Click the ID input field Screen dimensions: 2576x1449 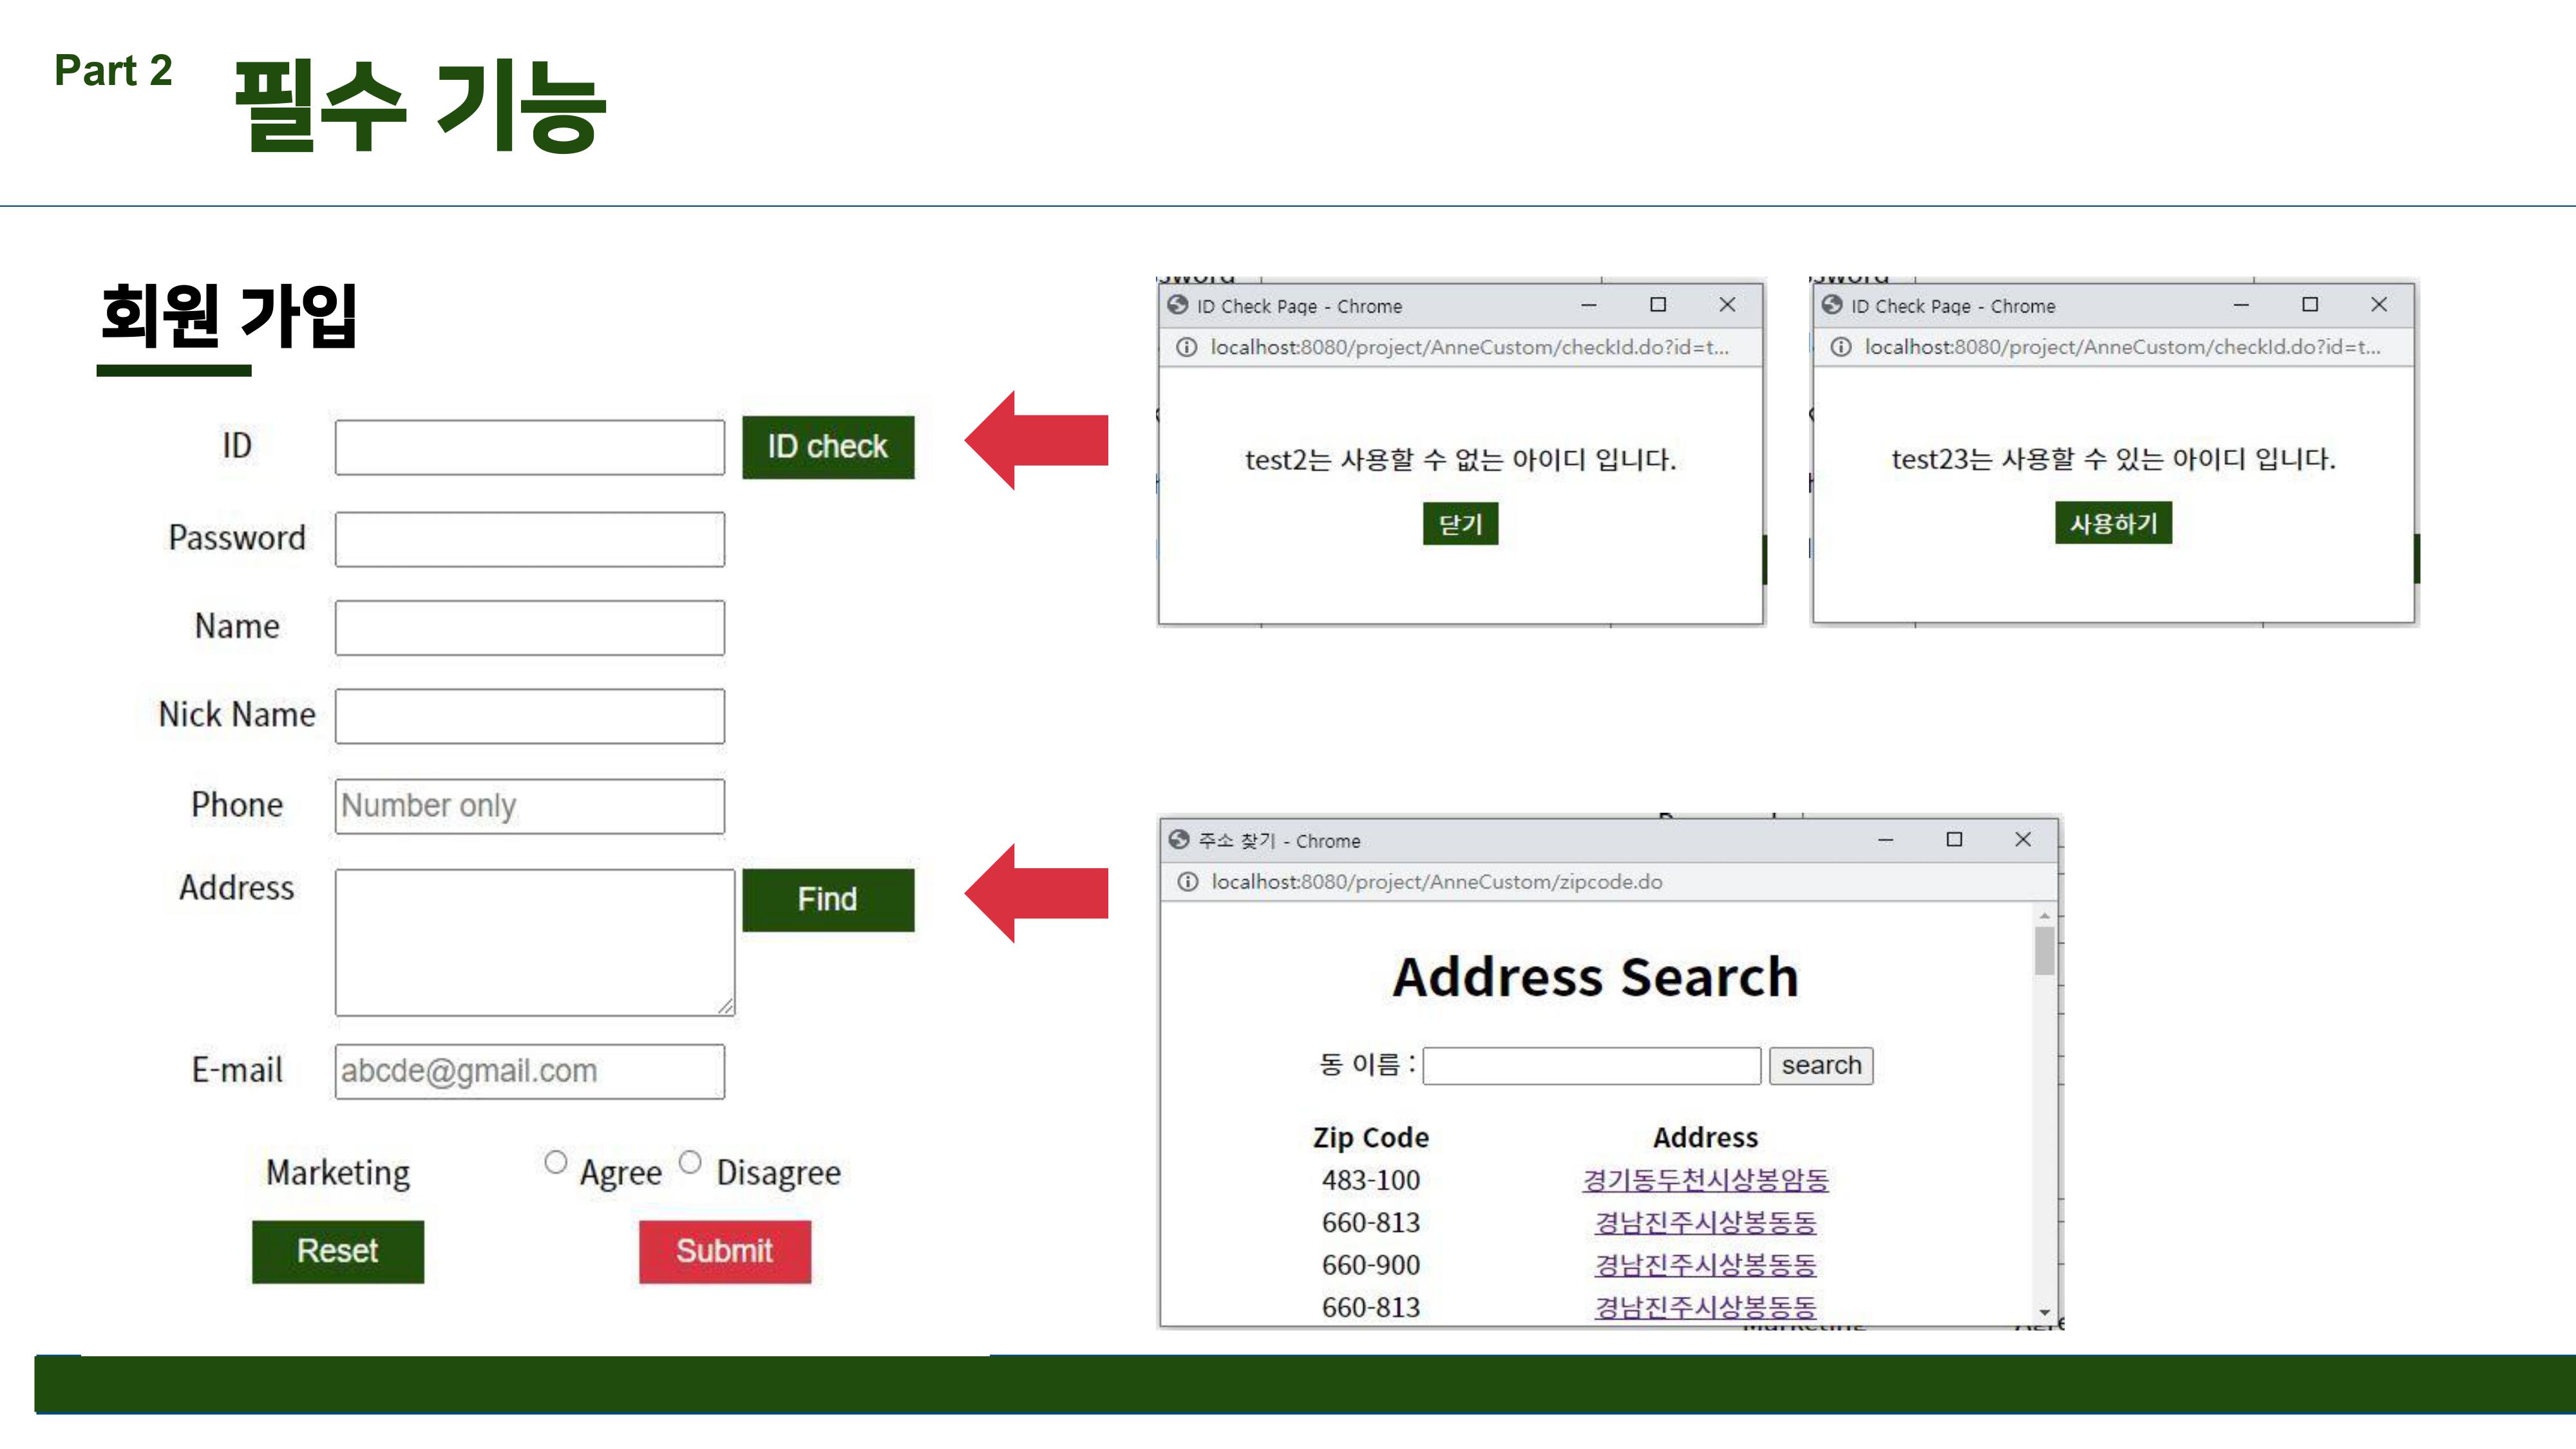pos(530,448)
